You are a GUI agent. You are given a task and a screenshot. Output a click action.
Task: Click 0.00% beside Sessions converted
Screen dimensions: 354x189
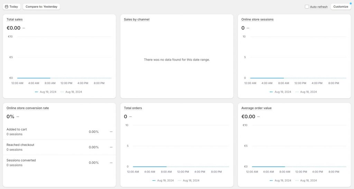click(x=94, y=163)
